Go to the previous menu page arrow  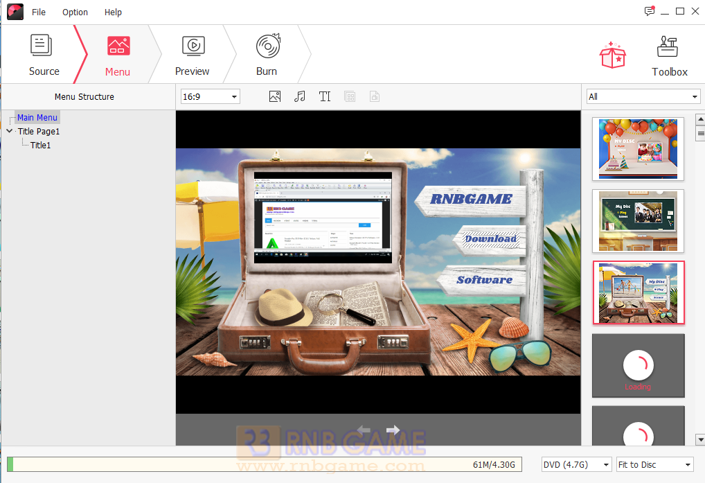(x=364, y=430)
